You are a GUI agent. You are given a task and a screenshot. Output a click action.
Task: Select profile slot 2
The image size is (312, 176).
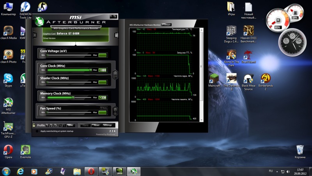click(x=51, y=125)
